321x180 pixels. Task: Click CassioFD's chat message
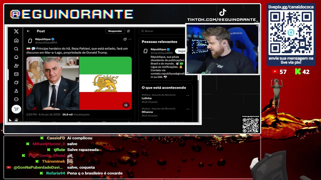pyautogui.click(x=80, y=138)
